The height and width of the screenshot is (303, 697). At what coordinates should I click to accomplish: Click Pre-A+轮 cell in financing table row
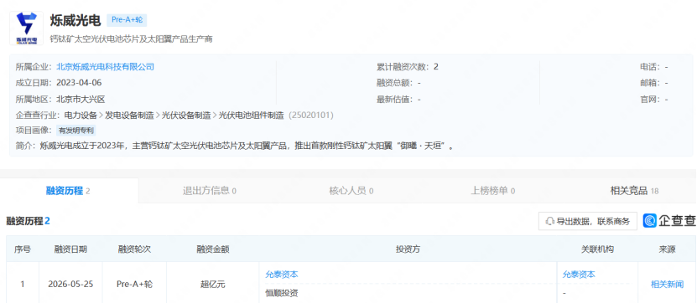coord(134,284)
